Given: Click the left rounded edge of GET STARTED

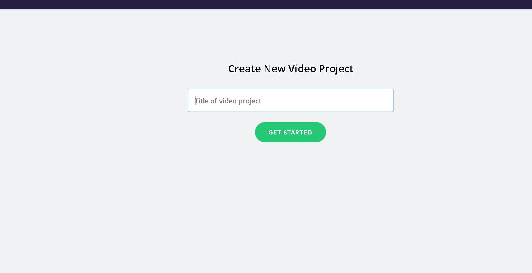Looking at the screenshot, I should (x=260, y=132).
